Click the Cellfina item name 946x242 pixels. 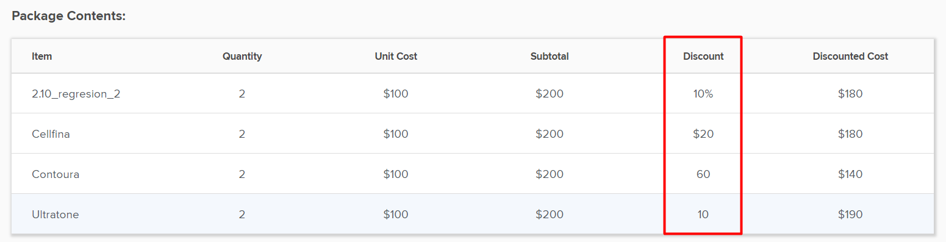tap(51, 134)
